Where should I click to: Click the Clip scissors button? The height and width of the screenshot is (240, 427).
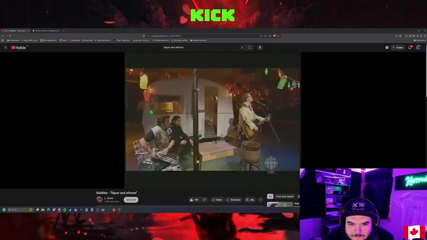[x=250, y=200]
